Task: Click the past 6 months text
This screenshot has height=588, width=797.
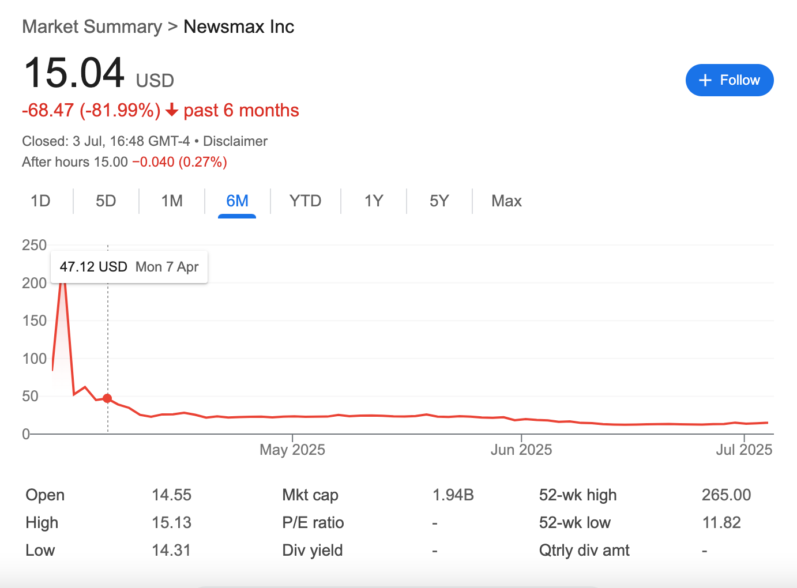Action: (241, 110)
